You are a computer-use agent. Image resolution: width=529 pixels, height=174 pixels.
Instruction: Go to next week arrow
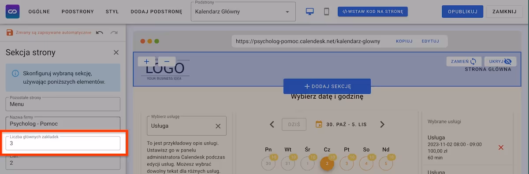(x=382, y=125)
